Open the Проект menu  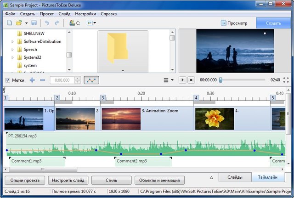point(46,14)
